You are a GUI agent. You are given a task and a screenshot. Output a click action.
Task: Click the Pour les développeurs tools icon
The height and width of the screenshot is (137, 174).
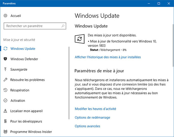[x=5, y=121]
